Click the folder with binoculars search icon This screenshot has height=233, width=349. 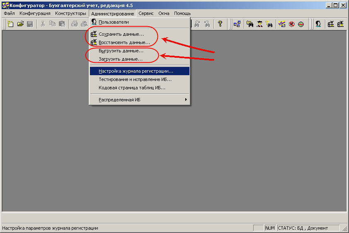click(250, 24)
